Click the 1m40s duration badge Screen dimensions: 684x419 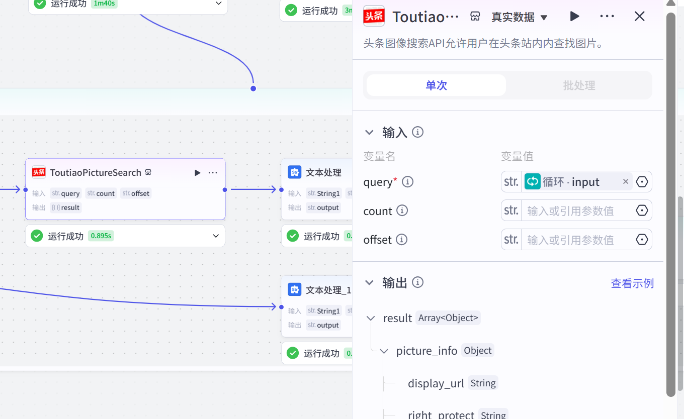(x=105, y=4)
